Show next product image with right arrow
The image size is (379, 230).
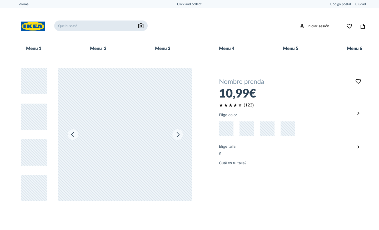click(178, 135)
